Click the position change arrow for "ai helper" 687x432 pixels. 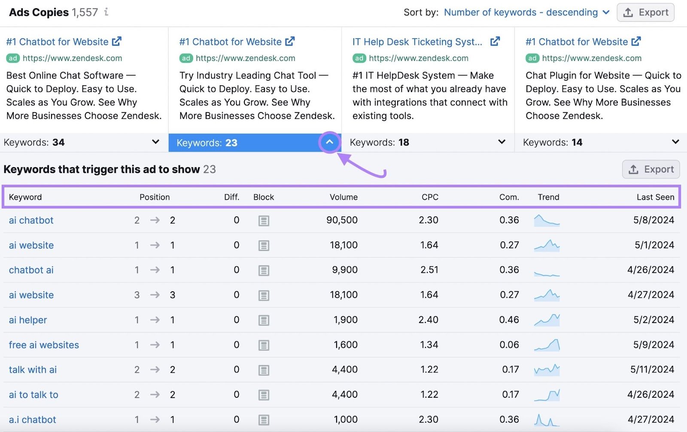[155, 320]
